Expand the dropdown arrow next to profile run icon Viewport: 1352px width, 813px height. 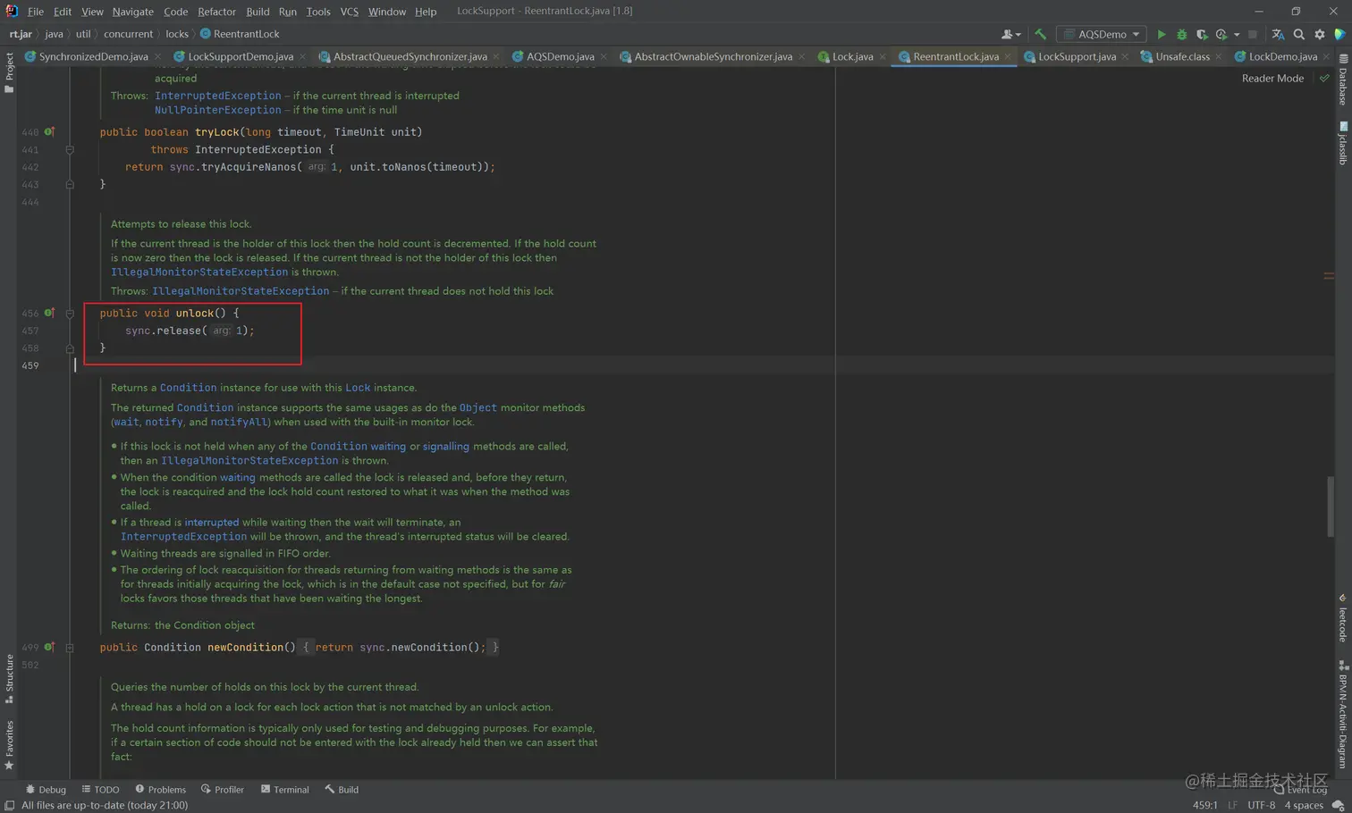click(1237, 35)
